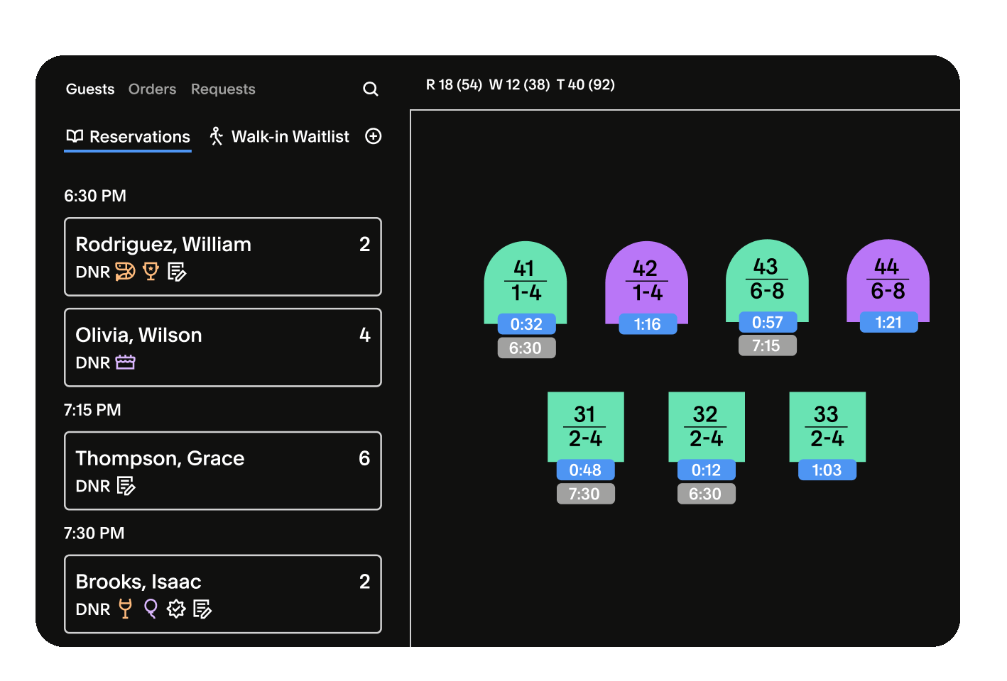Click the 6:30 PM time header
1007x681 pixels.
(x=95, y=196)
